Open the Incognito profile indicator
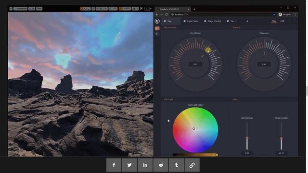 [x=285, y=14]
